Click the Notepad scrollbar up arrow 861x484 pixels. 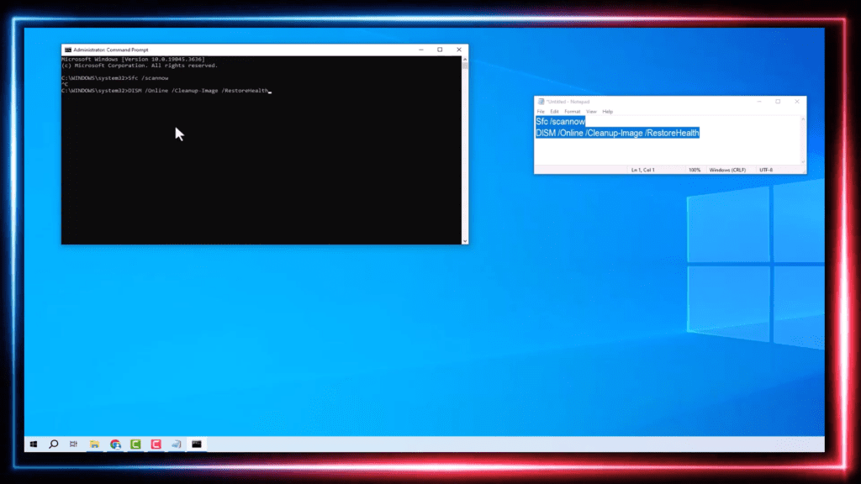coord(802,120)
